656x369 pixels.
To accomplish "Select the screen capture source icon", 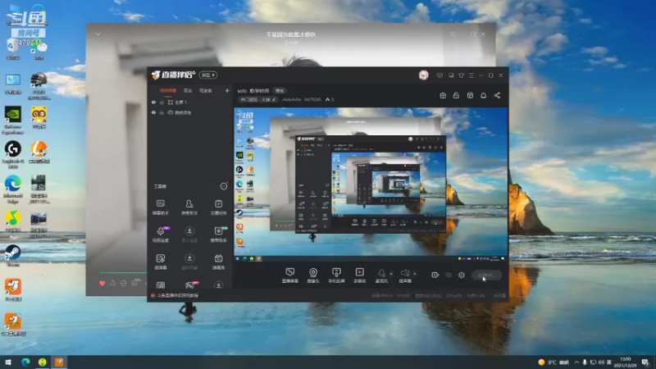I will [x=290, y=273].
